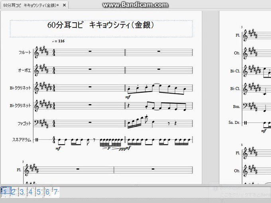Select the fagotto whole rest in measure one

click(x=90, y=122)
